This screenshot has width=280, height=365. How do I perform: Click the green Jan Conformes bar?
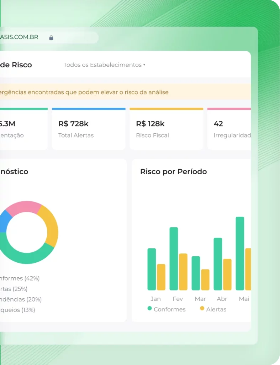coord(152,269)
